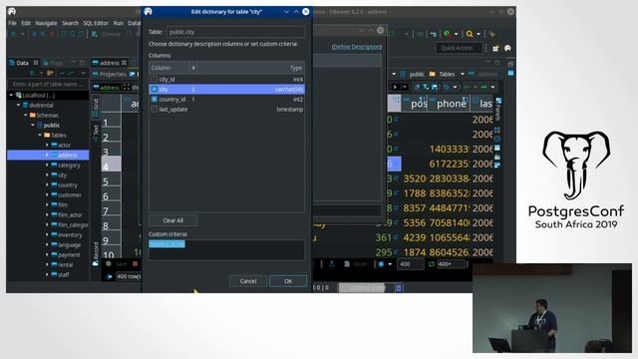Open the Panels toggle on right edge
The width and height of the screenshot is (638, 359).
click(x=498, y=109)
